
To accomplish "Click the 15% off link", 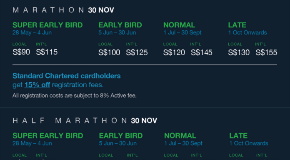I will (x=37, y=85).
